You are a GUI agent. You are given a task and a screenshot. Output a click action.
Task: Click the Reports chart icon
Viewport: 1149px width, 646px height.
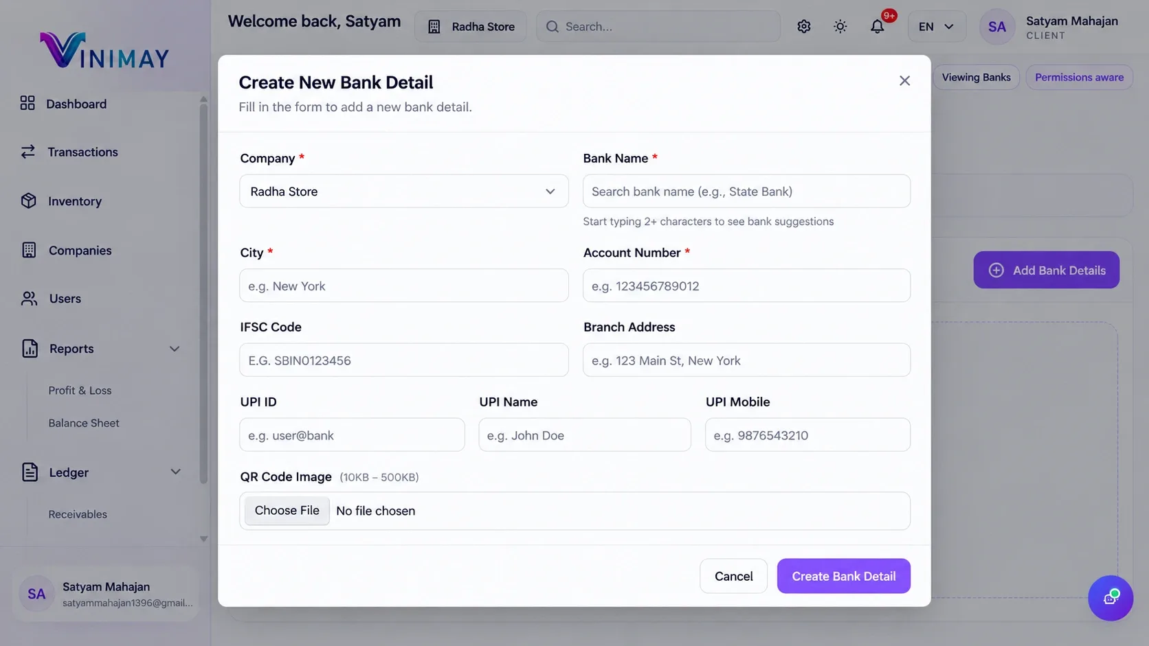click(x=30, y=348)
